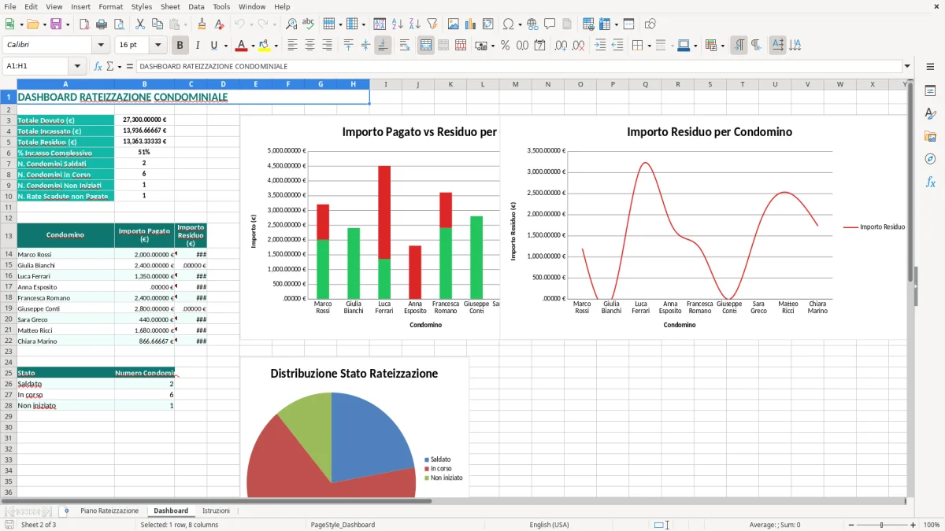Toggle Merge and Center Cells
Screen dimensions: 945x531
point(426,45)
